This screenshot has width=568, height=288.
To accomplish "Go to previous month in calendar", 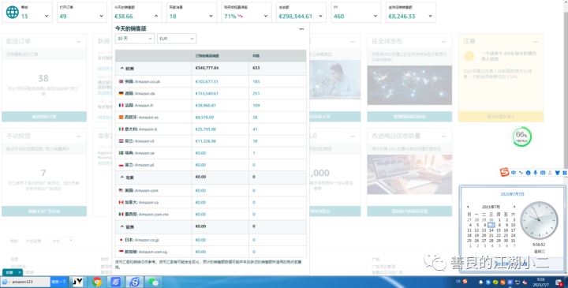I will coord(468,207).
